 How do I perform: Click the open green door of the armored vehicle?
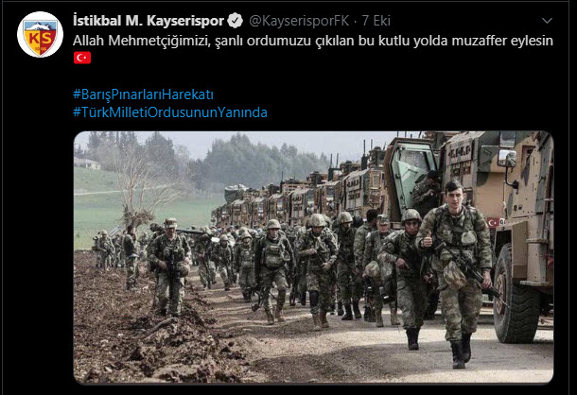pos(411,180)
